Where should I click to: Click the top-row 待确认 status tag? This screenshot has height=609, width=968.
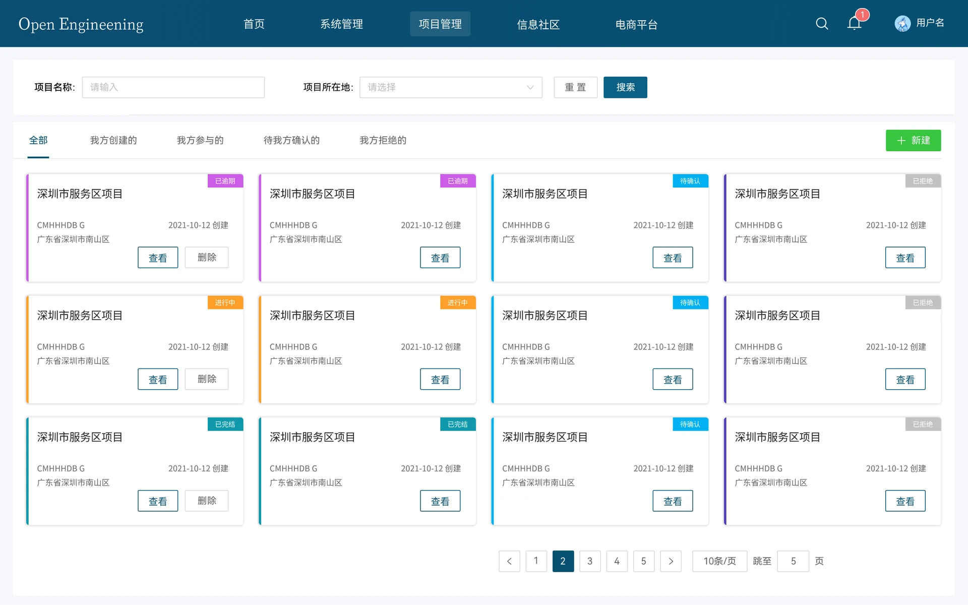690,181
